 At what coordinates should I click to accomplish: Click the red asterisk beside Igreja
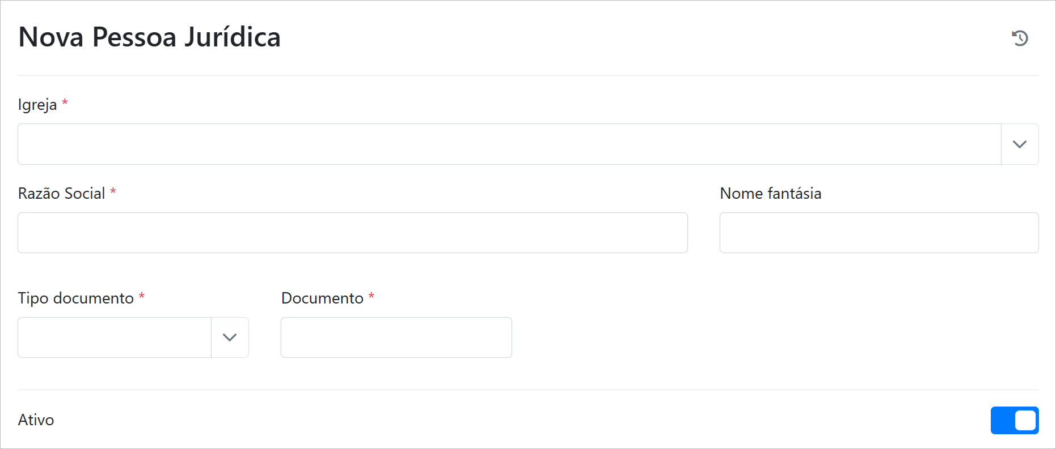(x=65, y=102)
